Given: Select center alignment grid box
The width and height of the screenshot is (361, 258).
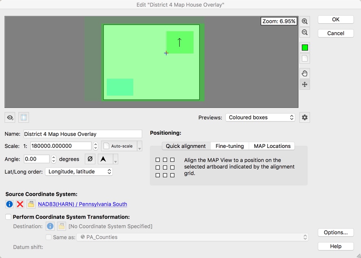Looking at the screenshot, I should [x=165, y=168].
